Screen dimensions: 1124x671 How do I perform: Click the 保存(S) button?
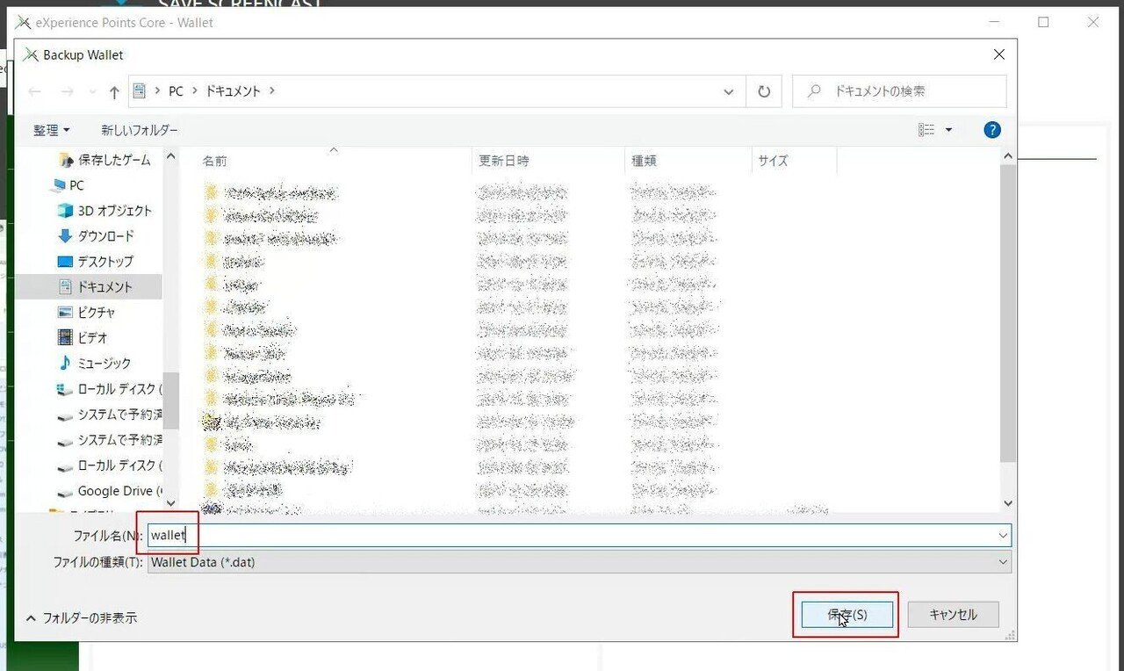click(847, 615)
